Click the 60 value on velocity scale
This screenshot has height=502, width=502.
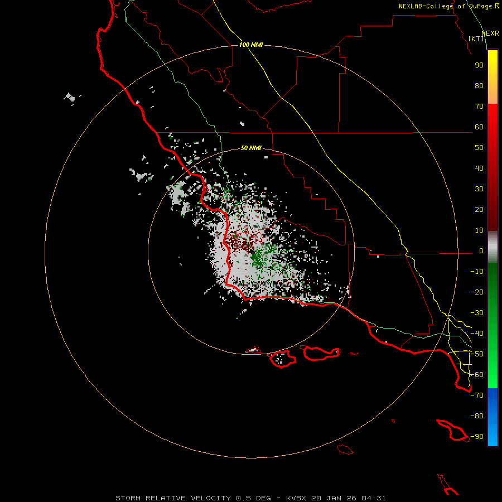tap(479, 127)
